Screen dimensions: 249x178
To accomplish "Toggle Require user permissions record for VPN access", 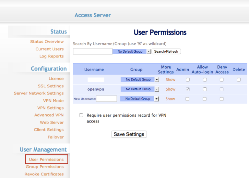I will click(x=81, y=115).
